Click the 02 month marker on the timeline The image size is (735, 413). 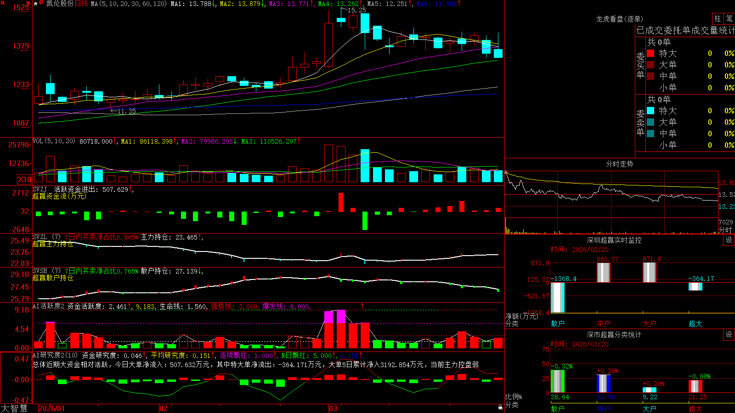click(163, 408)
